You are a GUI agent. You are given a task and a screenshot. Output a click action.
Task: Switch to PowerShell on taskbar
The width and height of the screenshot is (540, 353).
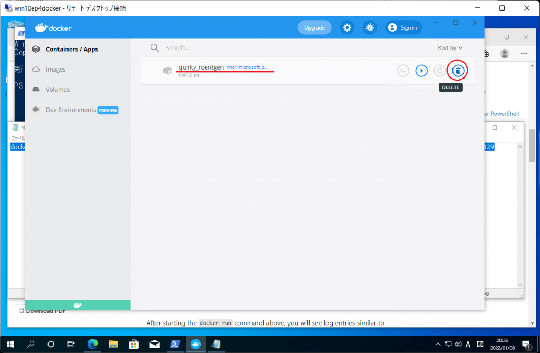(175, 344)
